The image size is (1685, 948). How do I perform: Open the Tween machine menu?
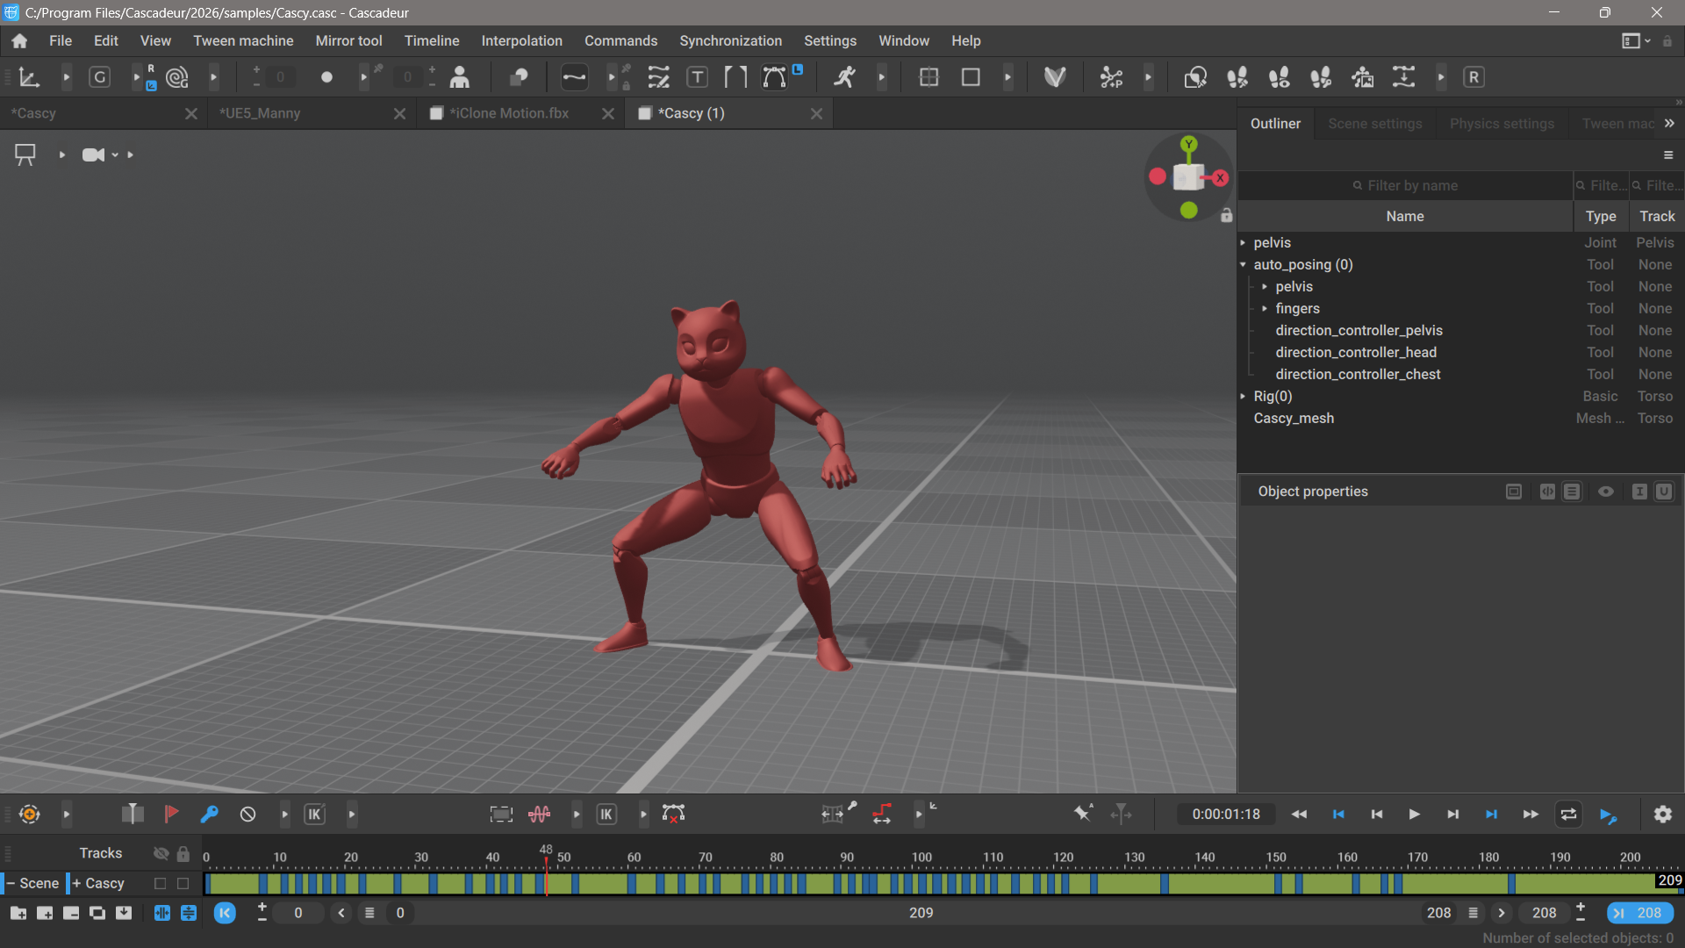pyautogui.click(x=243, y=40)
